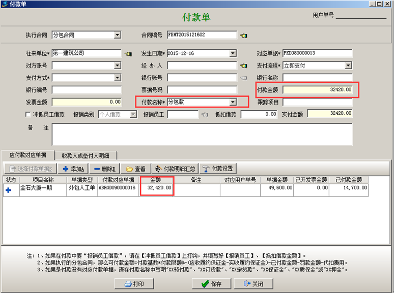The height and width of the screenshot is (293, 394).
Task: Enable the 冲抵员工借款 checkbox
Action: point(29,115)
